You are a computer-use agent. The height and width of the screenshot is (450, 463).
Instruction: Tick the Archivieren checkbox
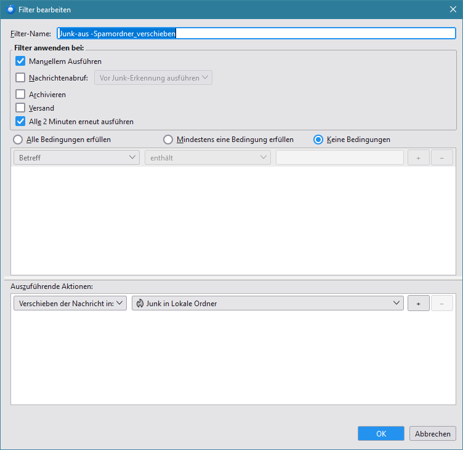tap(20, 95)
